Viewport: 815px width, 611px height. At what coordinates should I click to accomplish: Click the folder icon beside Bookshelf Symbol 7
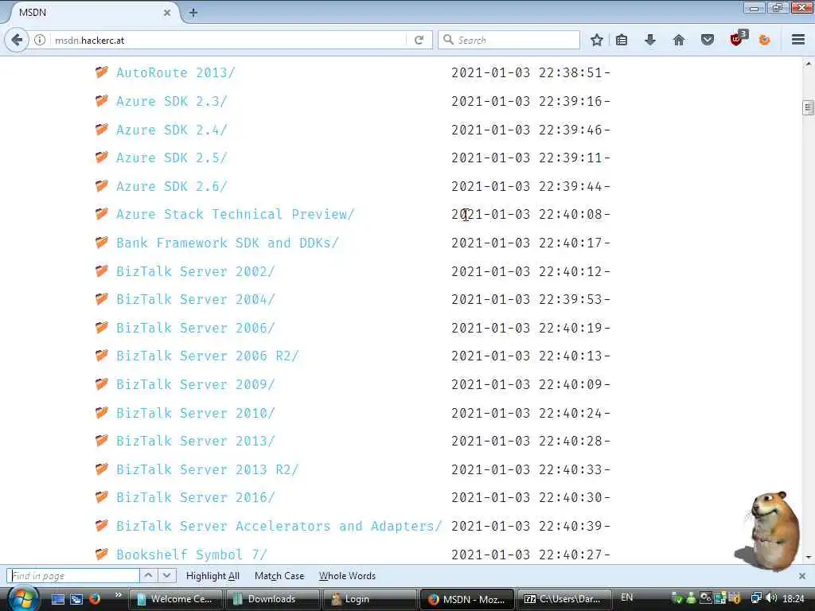pos(102,554)
